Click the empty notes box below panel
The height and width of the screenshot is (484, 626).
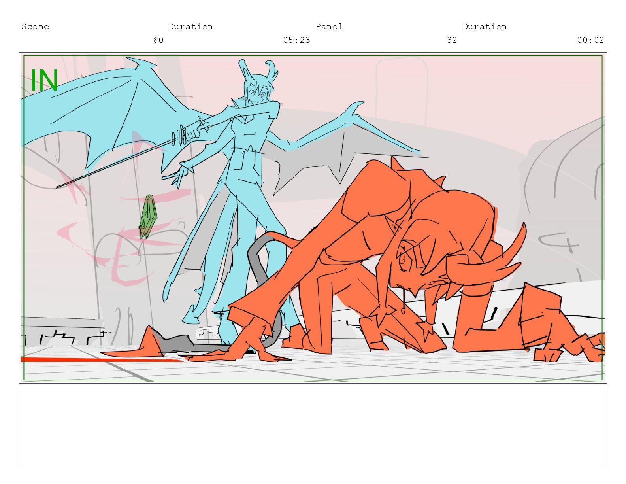(313, 425)
